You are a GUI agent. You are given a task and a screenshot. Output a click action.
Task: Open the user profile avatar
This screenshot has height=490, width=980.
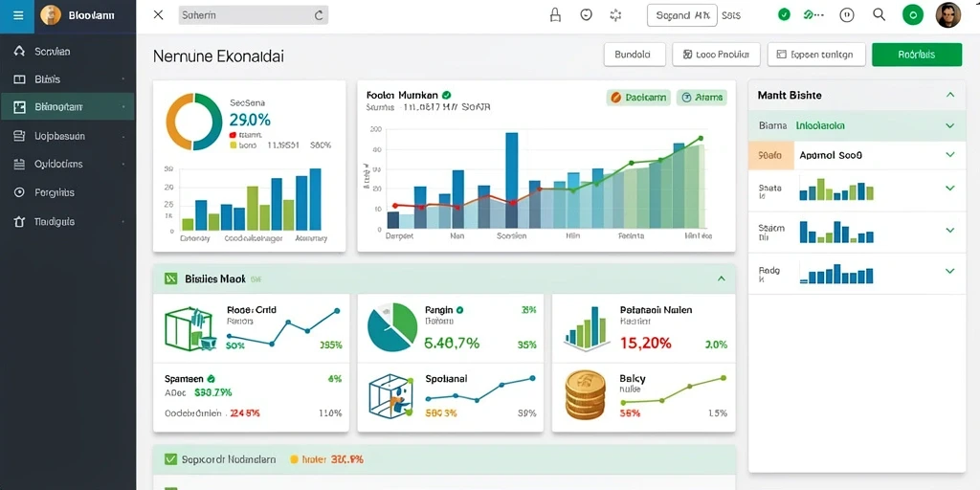pos(948,15)
